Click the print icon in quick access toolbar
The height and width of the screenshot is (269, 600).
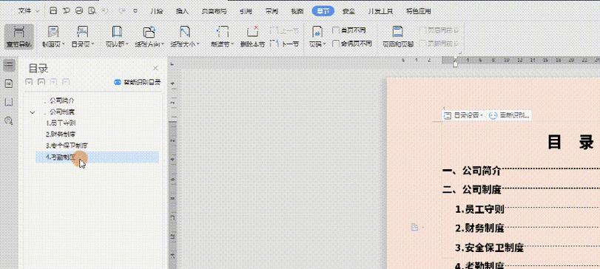tap(78, 11)
